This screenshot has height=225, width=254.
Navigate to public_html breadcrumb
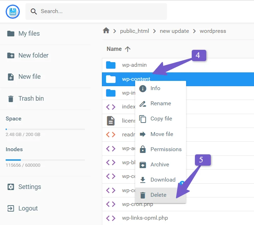click(134, 31)
